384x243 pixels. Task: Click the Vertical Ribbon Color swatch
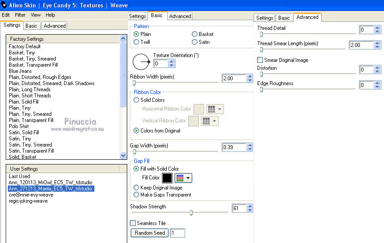click(x=193, y=121)
